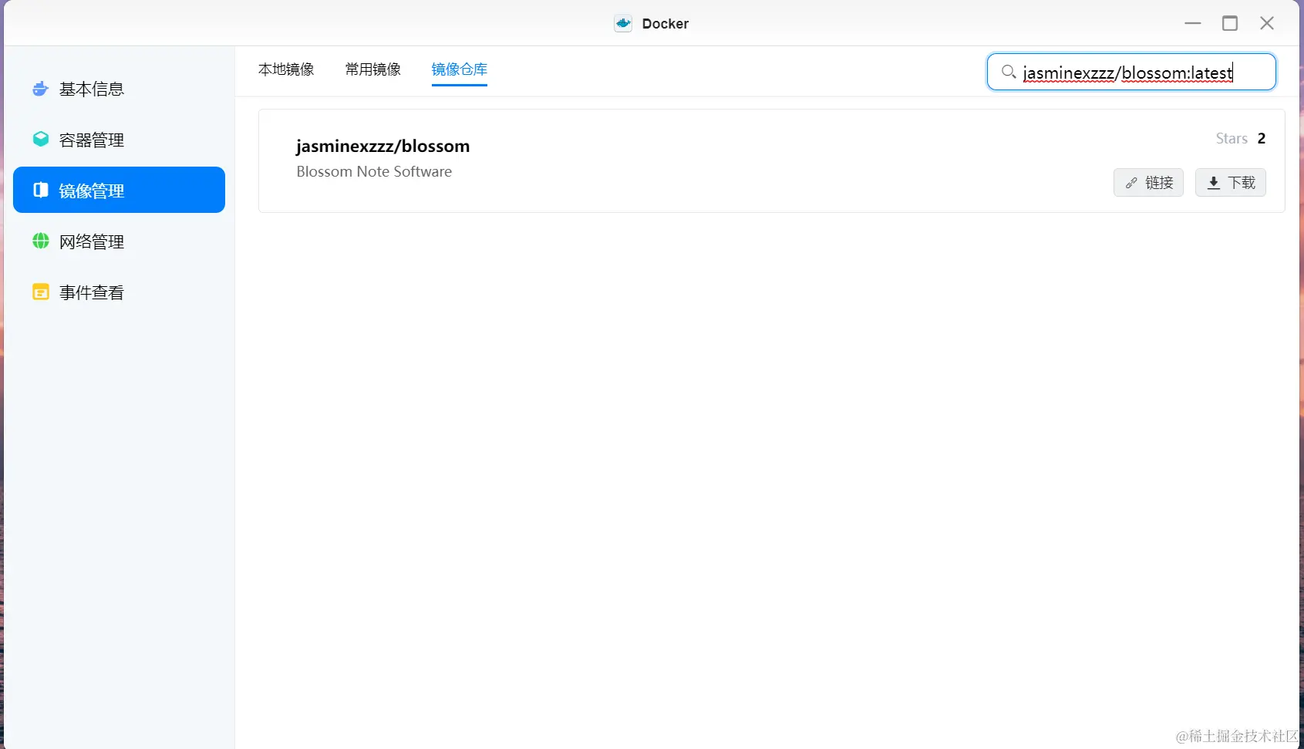Click the 下载 button for jasminexzzz/blossom
Screen dimensions: 1304x749
click(x=1231, y=183)
